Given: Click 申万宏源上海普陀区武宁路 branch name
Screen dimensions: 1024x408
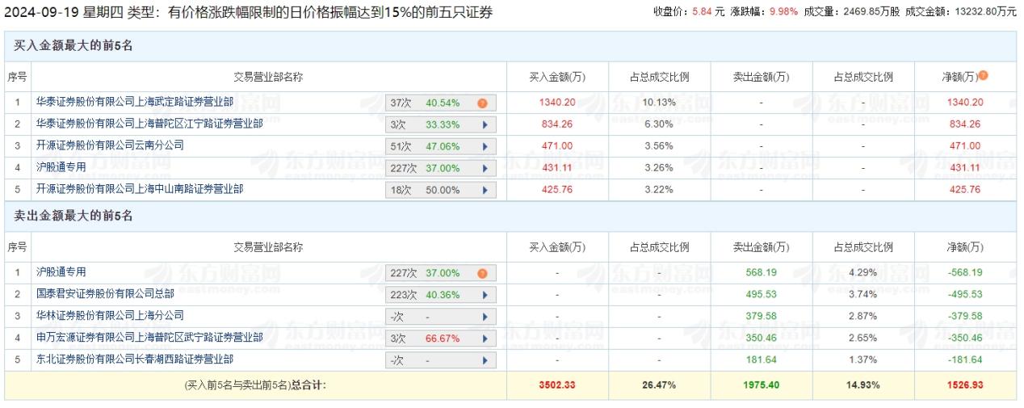Looking at the screenshot, I should click(149, 338).
